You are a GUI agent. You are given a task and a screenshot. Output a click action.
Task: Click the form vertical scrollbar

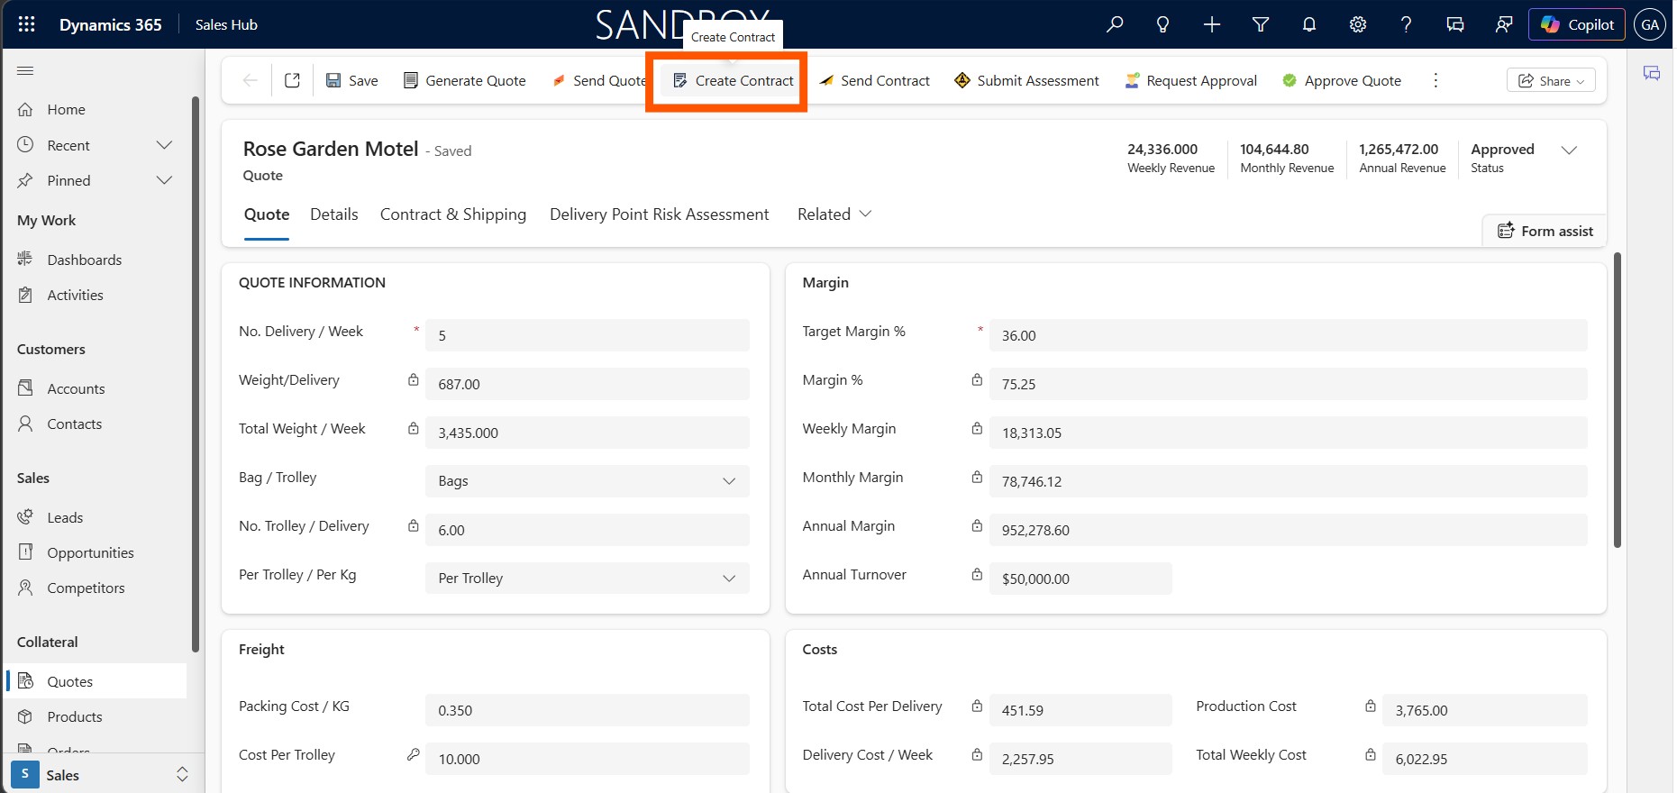click(1617, 401)
